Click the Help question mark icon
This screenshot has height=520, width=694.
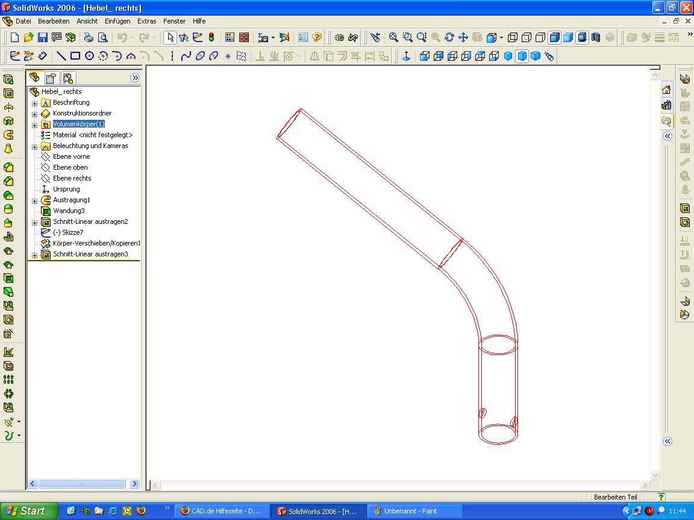click(x=316, y=37)
